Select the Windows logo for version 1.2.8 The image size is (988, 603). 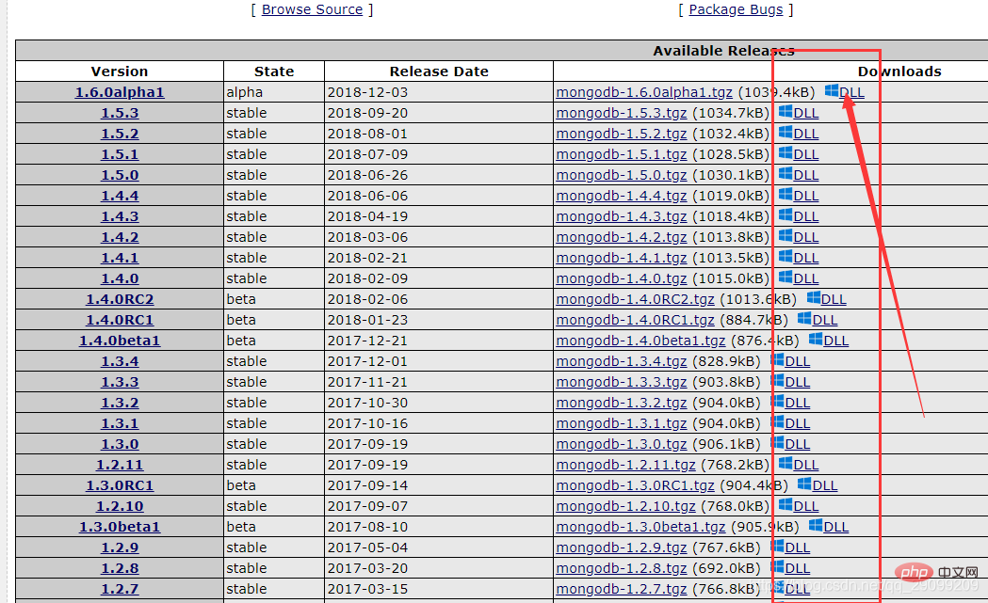778,568
